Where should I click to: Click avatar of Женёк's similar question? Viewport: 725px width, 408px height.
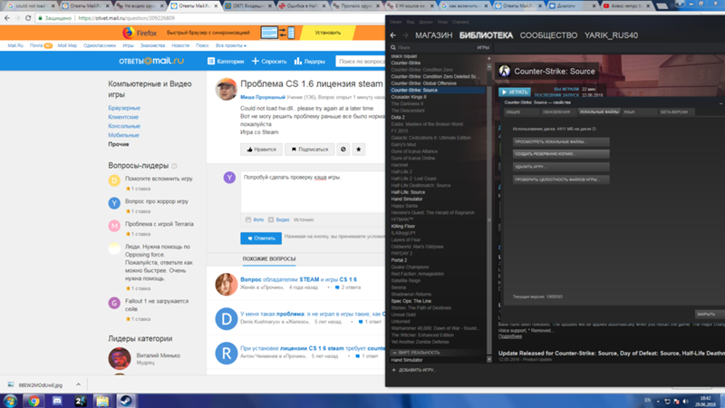click(x=226, y=284)
